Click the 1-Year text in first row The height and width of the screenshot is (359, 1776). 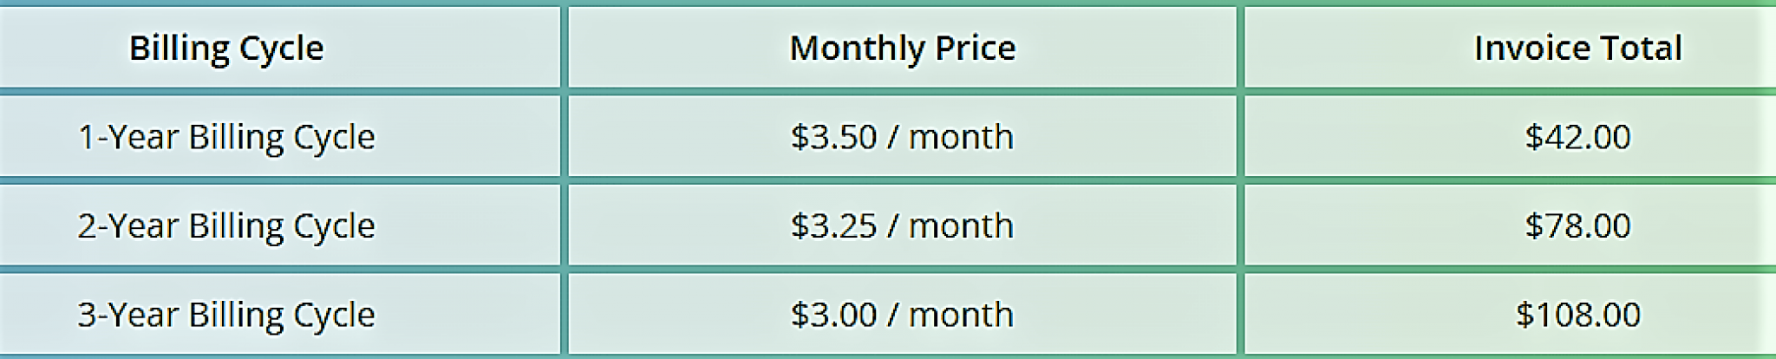pos(128,137)
